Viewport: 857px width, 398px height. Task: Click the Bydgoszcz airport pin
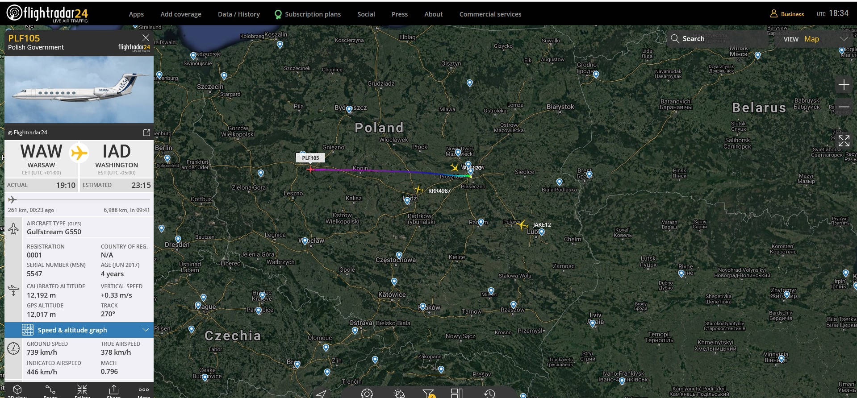349,110
